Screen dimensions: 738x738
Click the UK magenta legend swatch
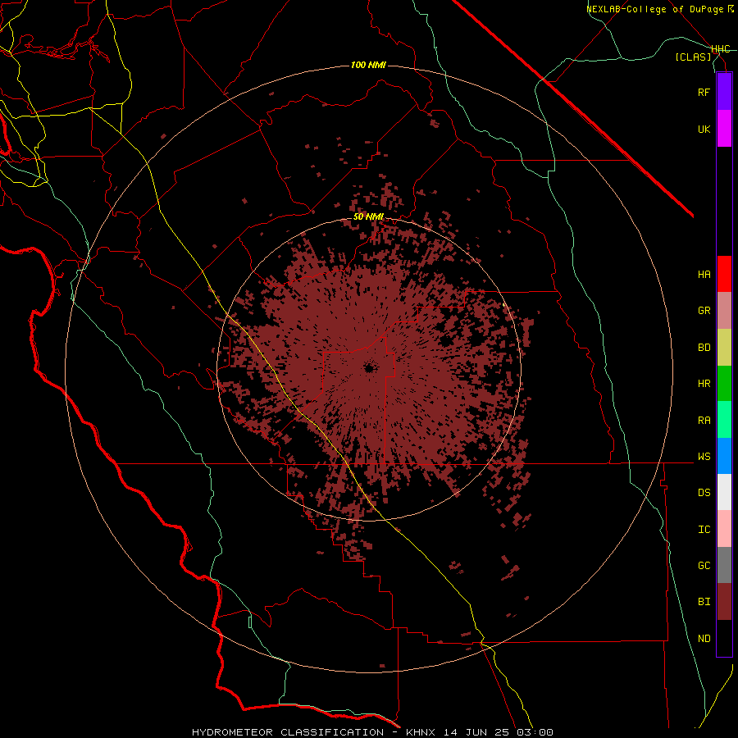[x=724, y=129]
